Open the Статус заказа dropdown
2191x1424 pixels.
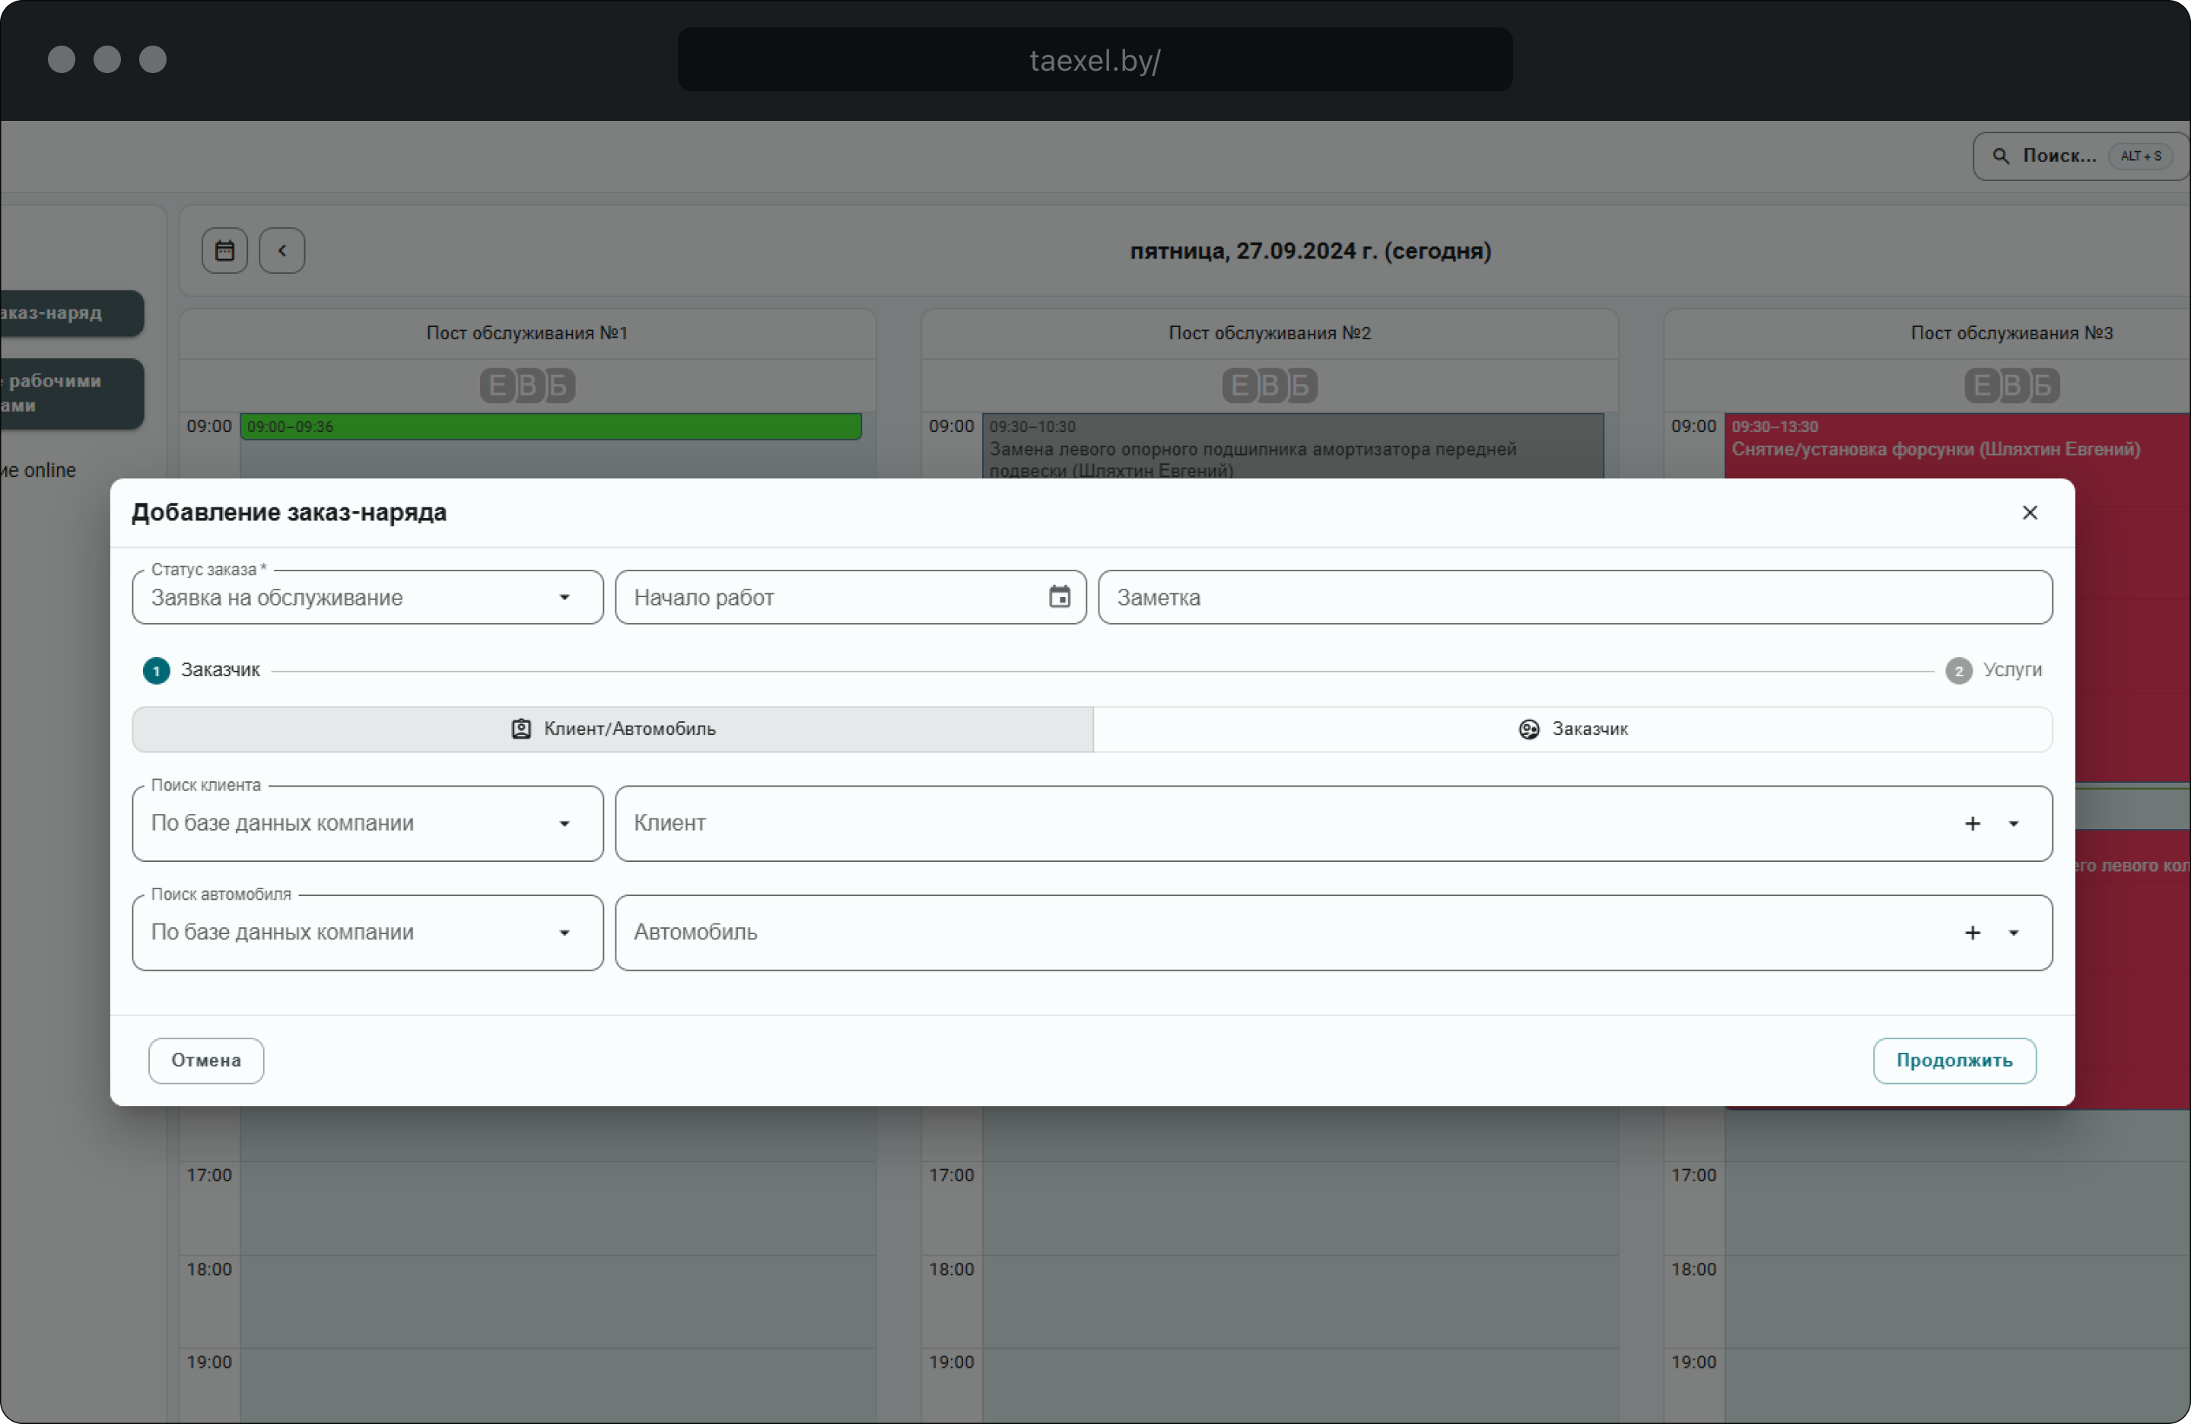tap(564, 597)
